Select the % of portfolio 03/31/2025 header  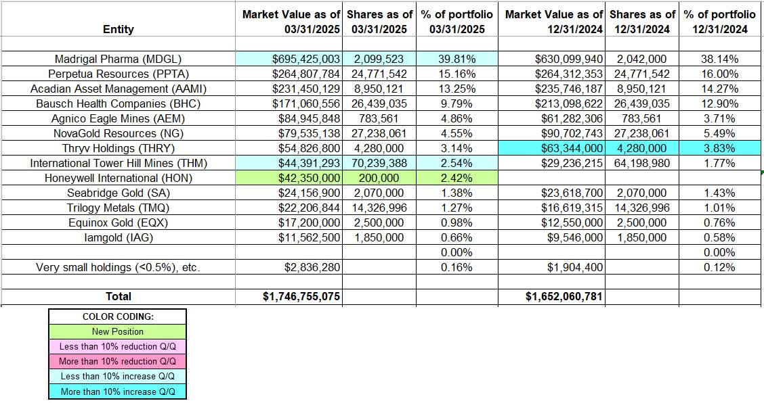[457, 20]
